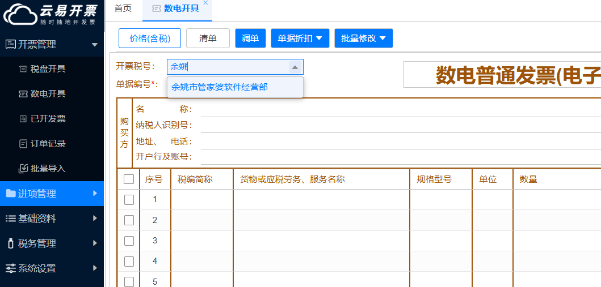Click the 税务管理 icon
The width and height of the screenshot is (601, 287).
pos(11,243)
